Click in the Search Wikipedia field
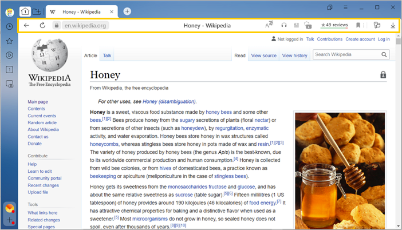The height and width of the screenshot is (230, 402). [346, 55]
